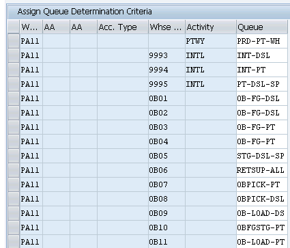Image resolution: width=290 pixels, height=248 pixels.
Task: Edit the STG-DSL-SP queue field
Action: 262,156
